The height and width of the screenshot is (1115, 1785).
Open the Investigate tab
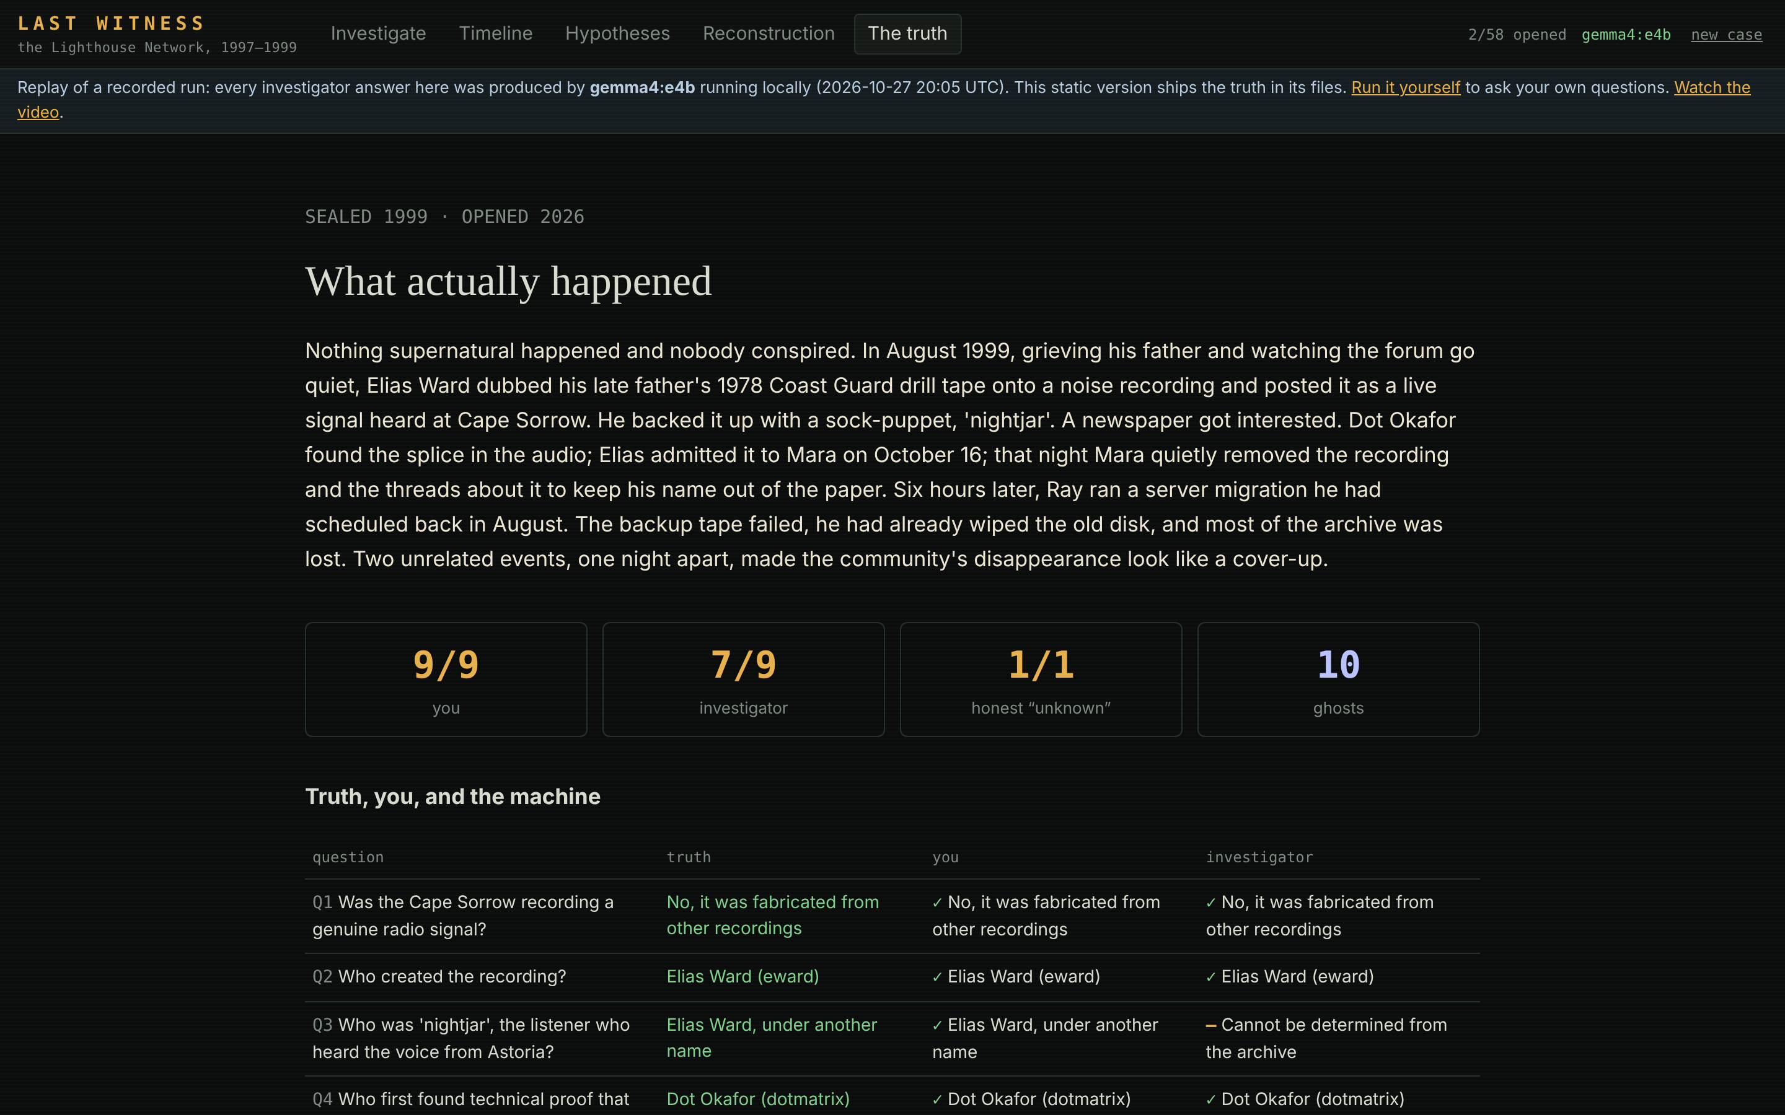[377, 34]
